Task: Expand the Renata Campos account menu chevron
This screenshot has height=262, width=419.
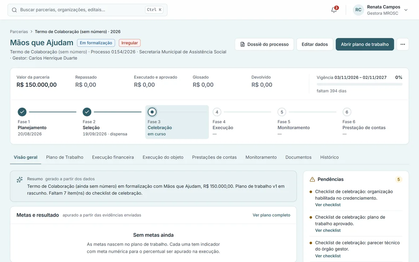Action: coord(406,10)
